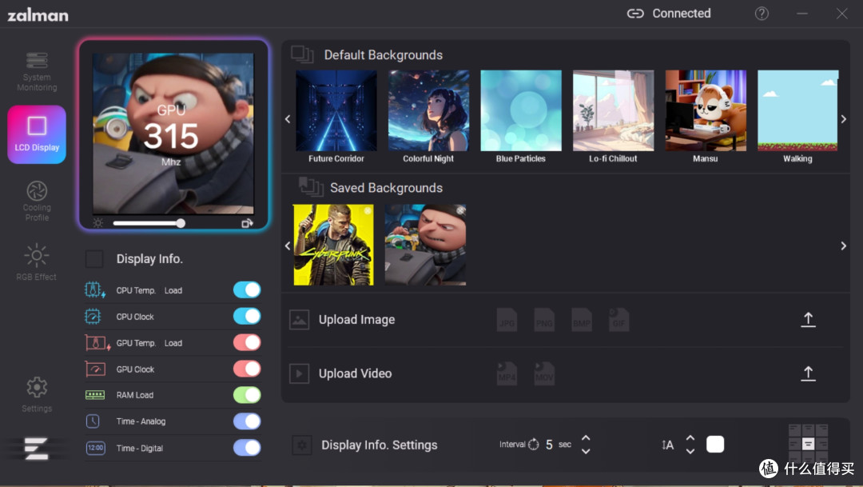Select the Walking background
Screen dimensions: 863x487
[798, 110]
